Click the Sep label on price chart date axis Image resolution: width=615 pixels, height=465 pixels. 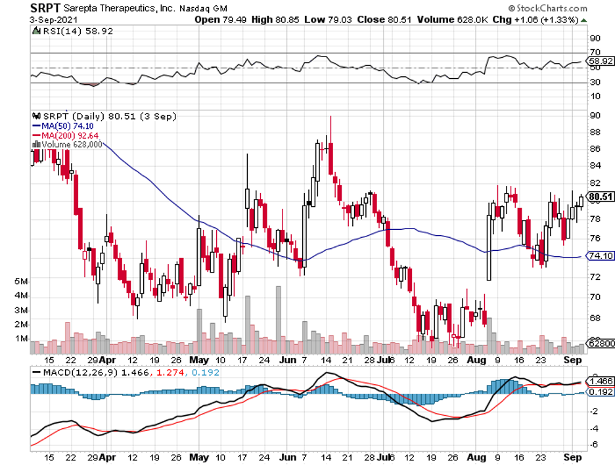572,360
